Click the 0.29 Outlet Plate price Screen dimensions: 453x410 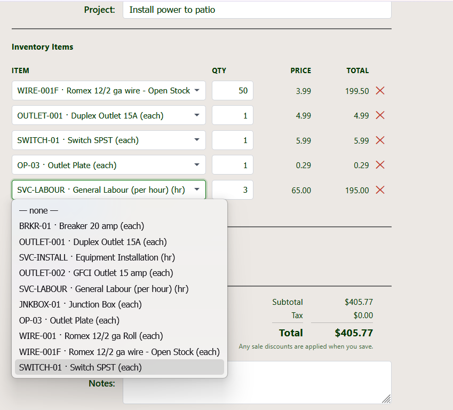[304, 165]
